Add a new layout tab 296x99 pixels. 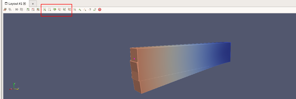[x=33, y=3]
